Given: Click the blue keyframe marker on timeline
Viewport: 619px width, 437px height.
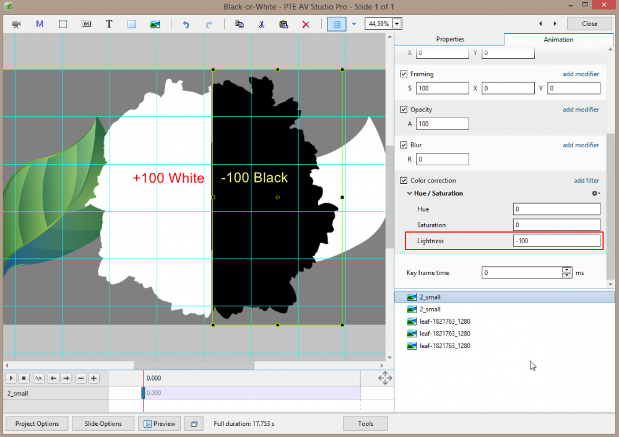Looking at the screenshot, I should click(x=144, y=393).
